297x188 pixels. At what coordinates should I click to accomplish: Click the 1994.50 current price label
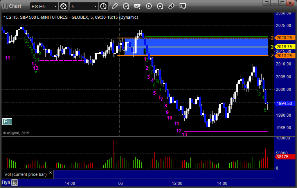point(285,103)
